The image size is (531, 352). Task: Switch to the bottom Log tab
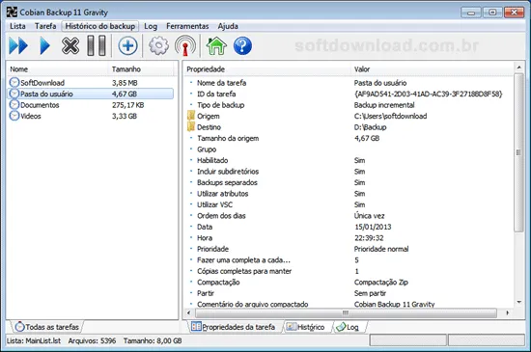[349, 327]
